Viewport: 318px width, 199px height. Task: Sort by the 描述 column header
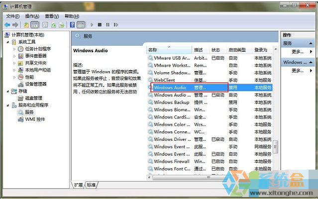[x=201, y=50]
